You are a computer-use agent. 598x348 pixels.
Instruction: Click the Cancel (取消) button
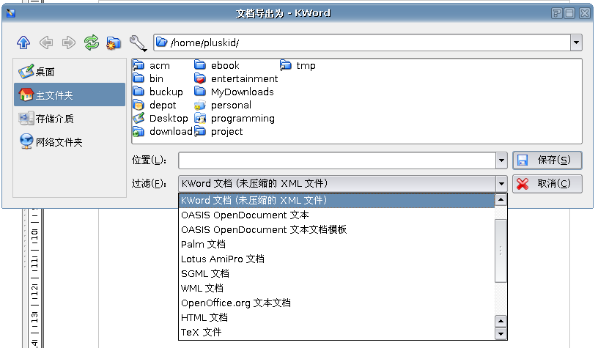point(547,184)
